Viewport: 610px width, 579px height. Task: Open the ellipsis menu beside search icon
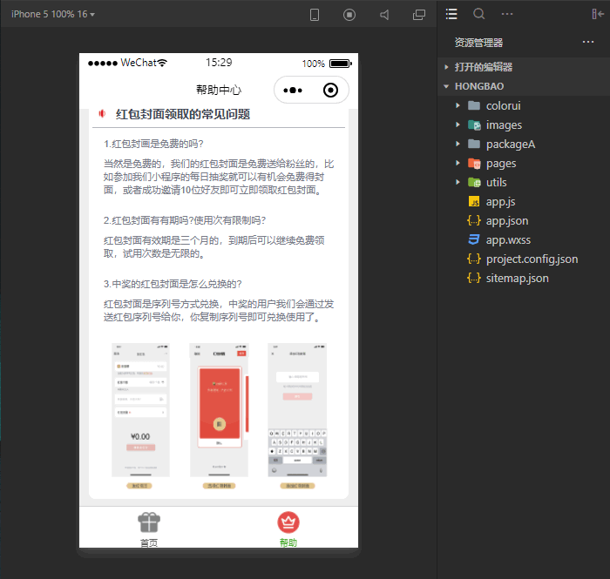pyautogui.click(x=507, y=14)
